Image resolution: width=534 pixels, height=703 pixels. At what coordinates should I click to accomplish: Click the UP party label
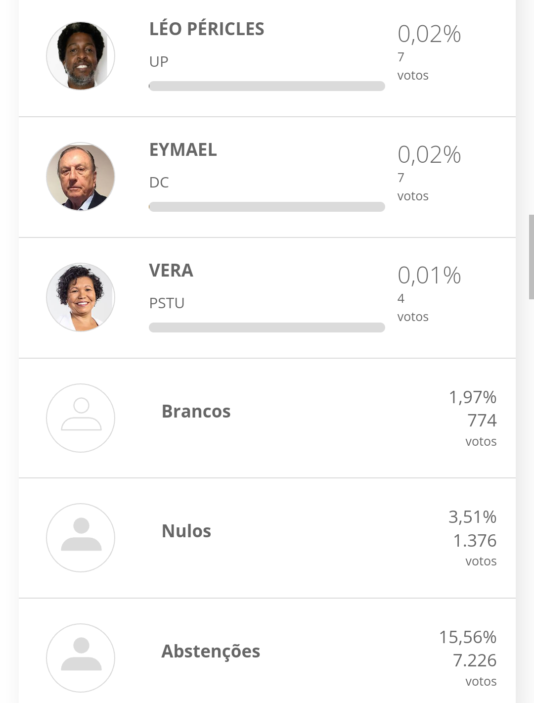coord(159,62)
